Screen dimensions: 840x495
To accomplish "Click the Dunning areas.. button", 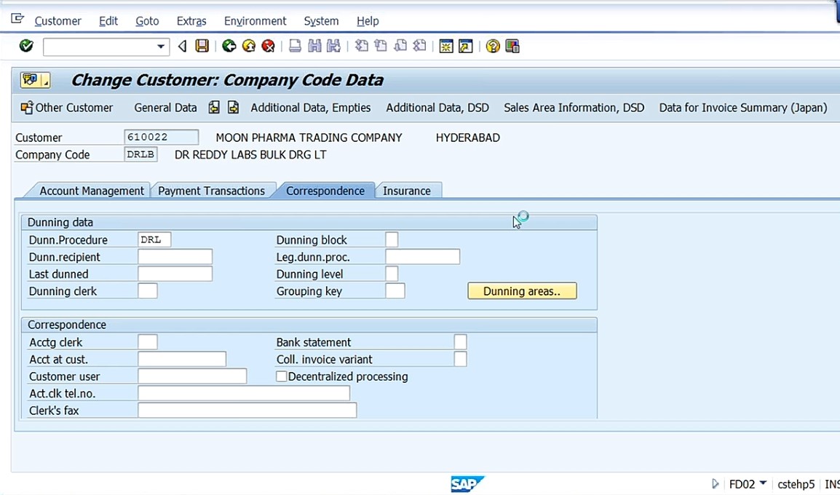I will point(522,291).
